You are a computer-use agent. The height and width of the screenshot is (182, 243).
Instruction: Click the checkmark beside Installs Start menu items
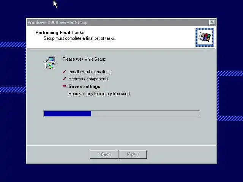pos(64,72)
